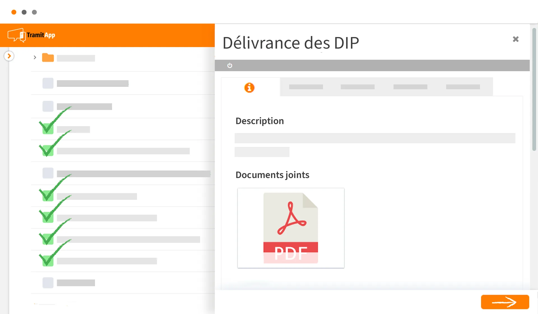
Task: Open the orange folder icon
Action: click(x=48, y=57)
